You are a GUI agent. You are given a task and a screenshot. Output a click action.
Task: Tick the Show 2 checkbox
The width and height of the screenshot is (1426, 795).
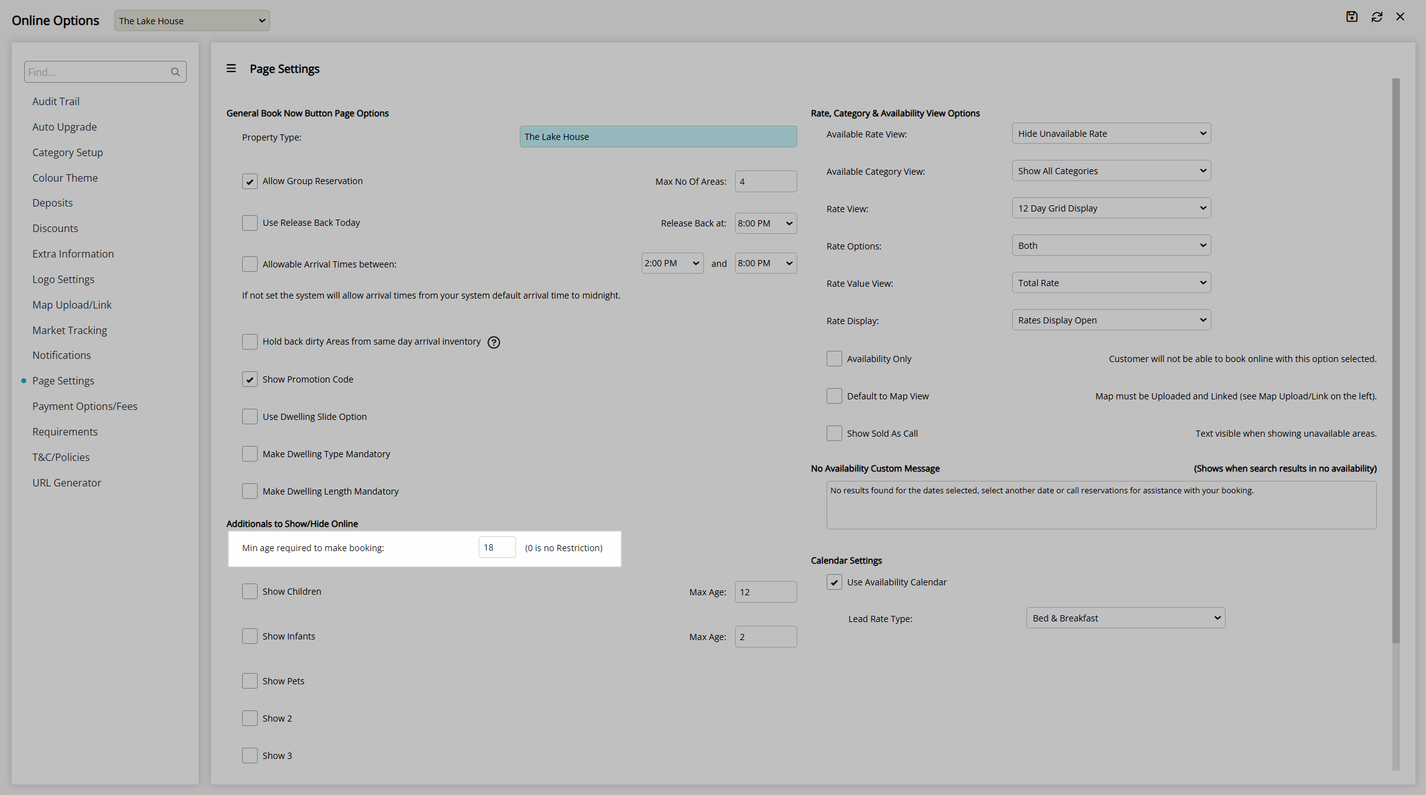250,718
